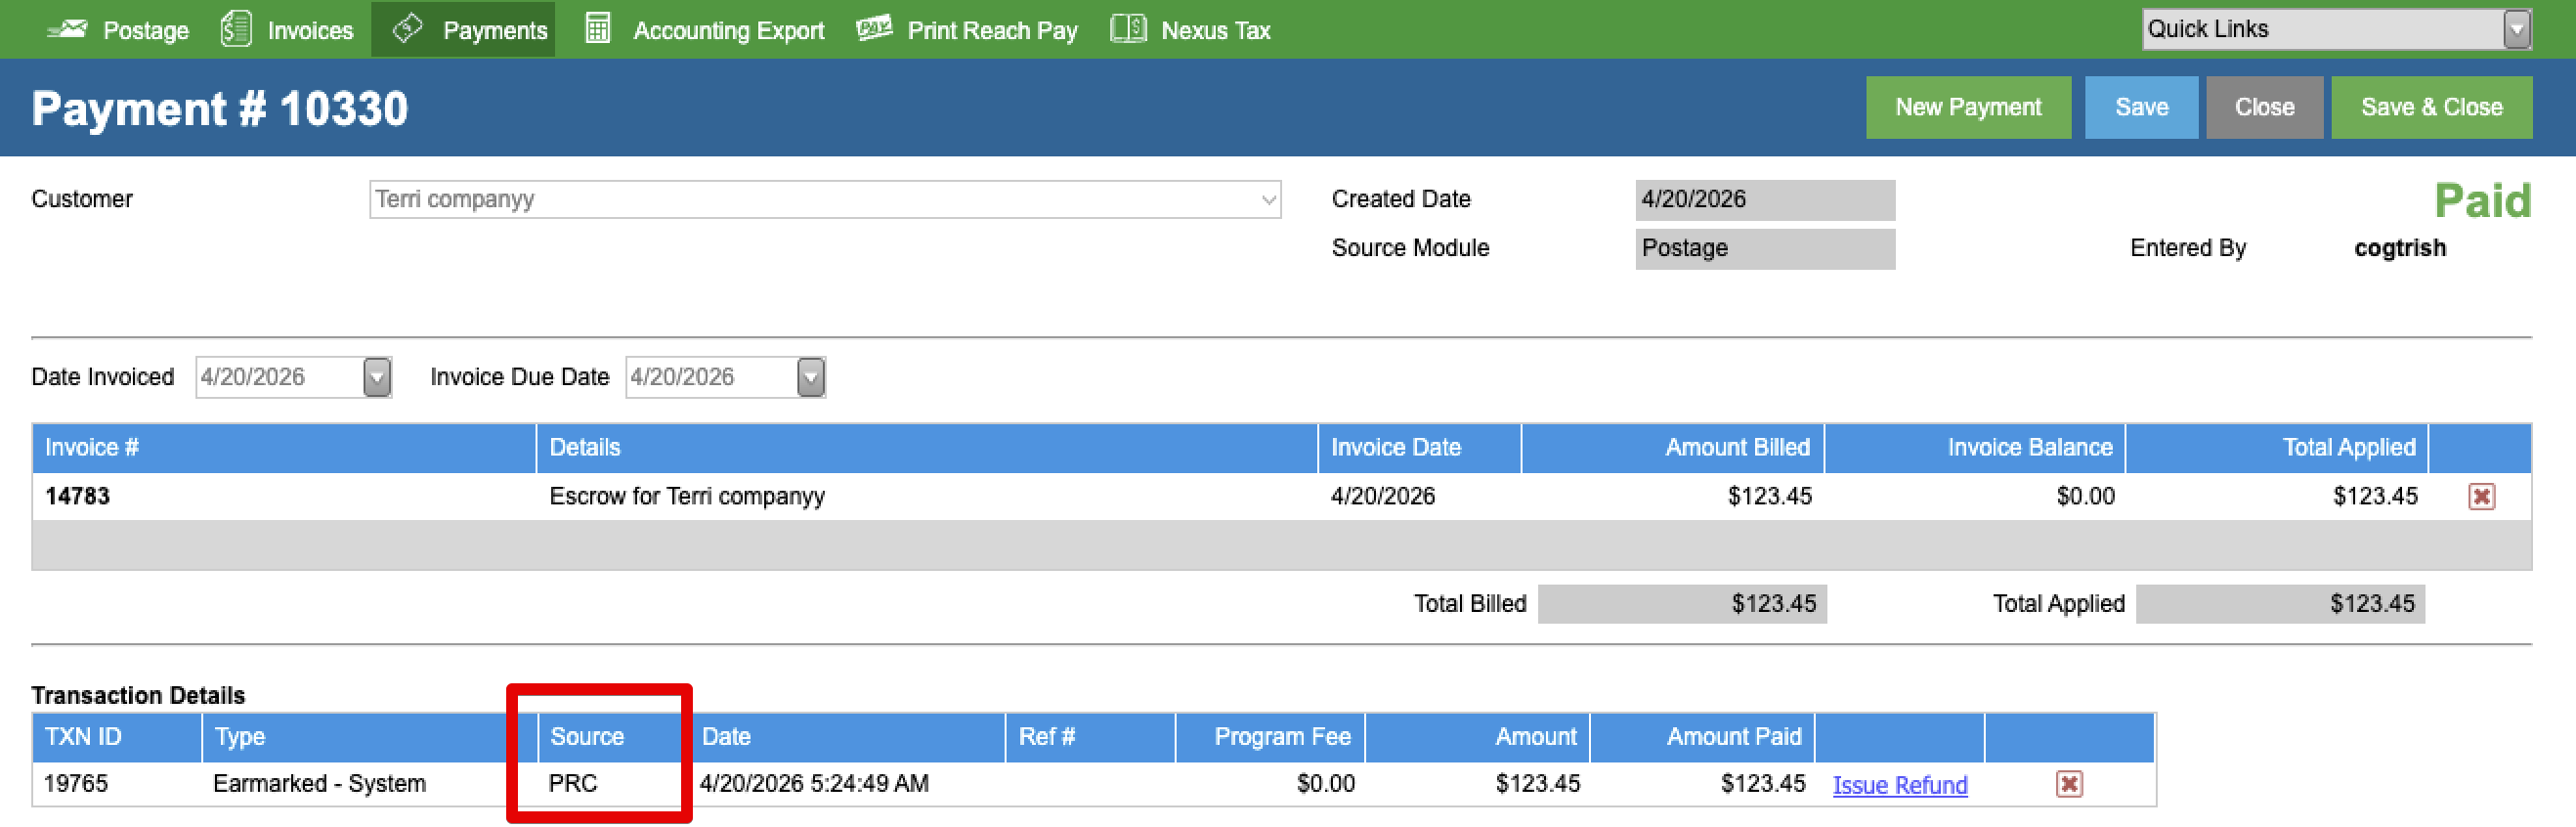Screen dimensions: 2576x827
Task: Click the Type column header
Action: (369, 737)
